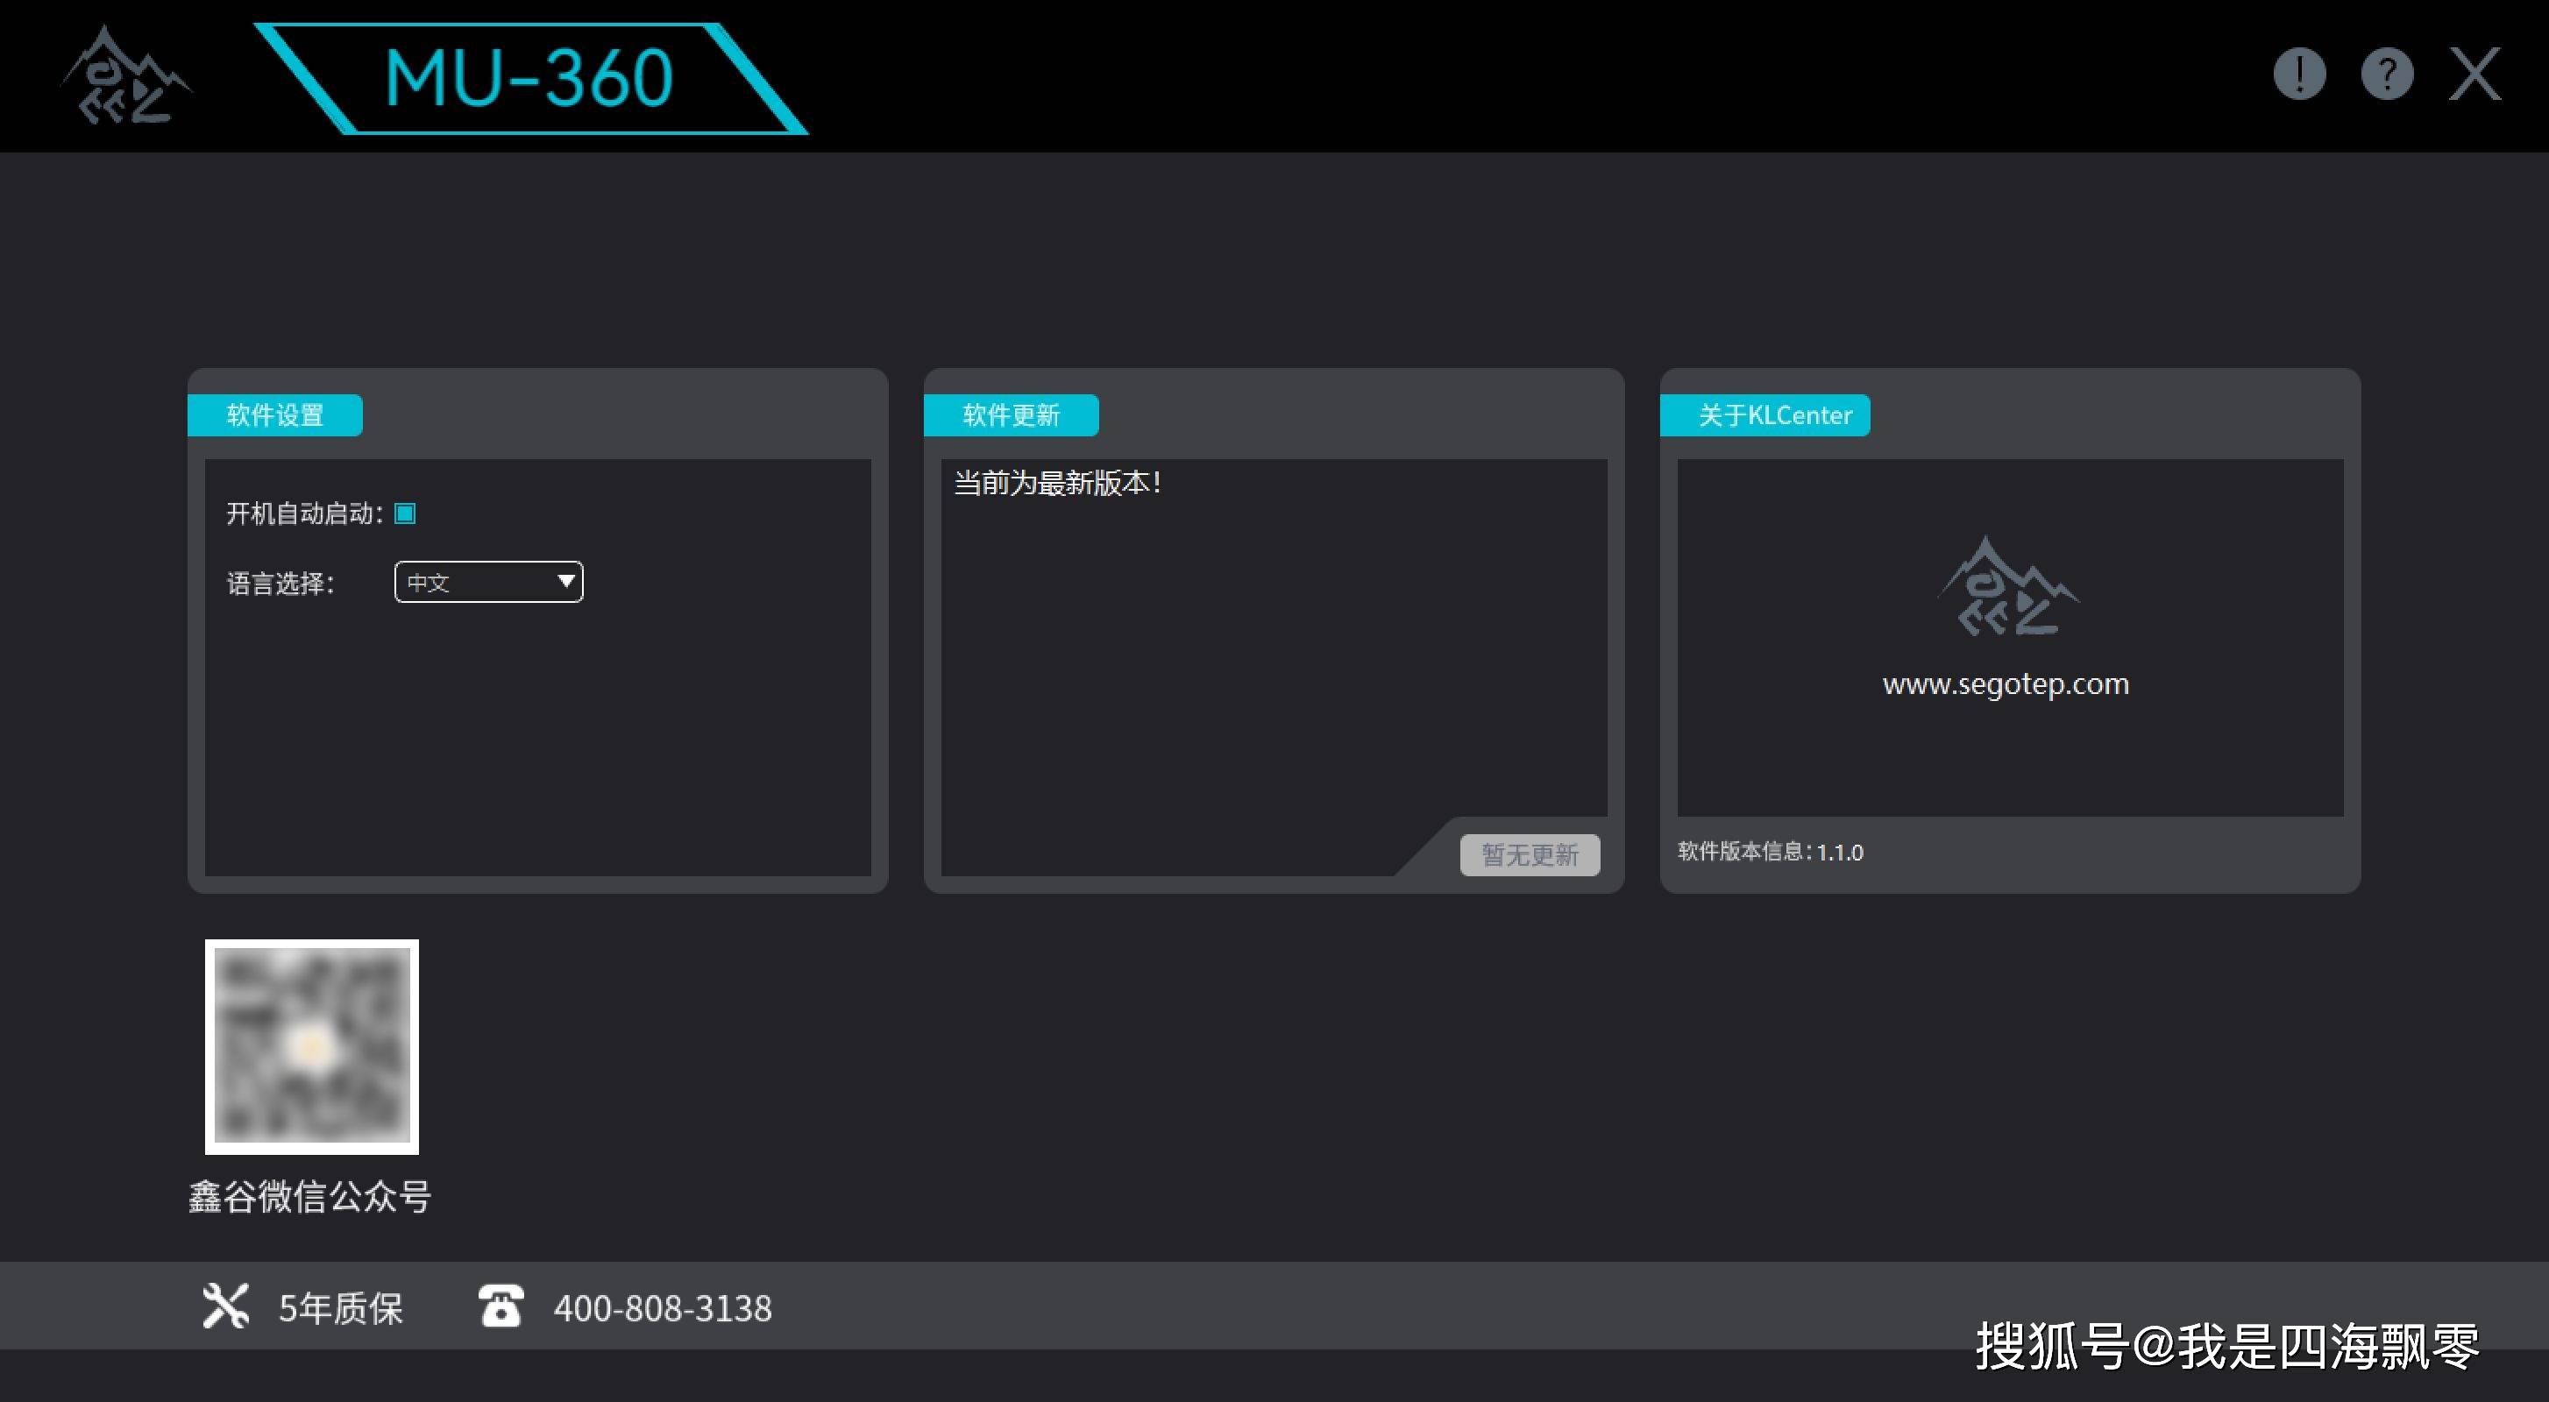The image size is (2549, 1402).
Task: Click the Segotep mountain logo in header
Action: (x=126, y=76)
